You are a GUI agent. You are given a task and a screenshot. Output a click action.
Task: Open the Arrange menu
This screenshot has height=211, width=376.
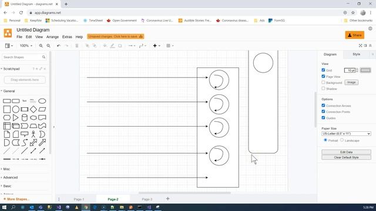coord(52,37)
